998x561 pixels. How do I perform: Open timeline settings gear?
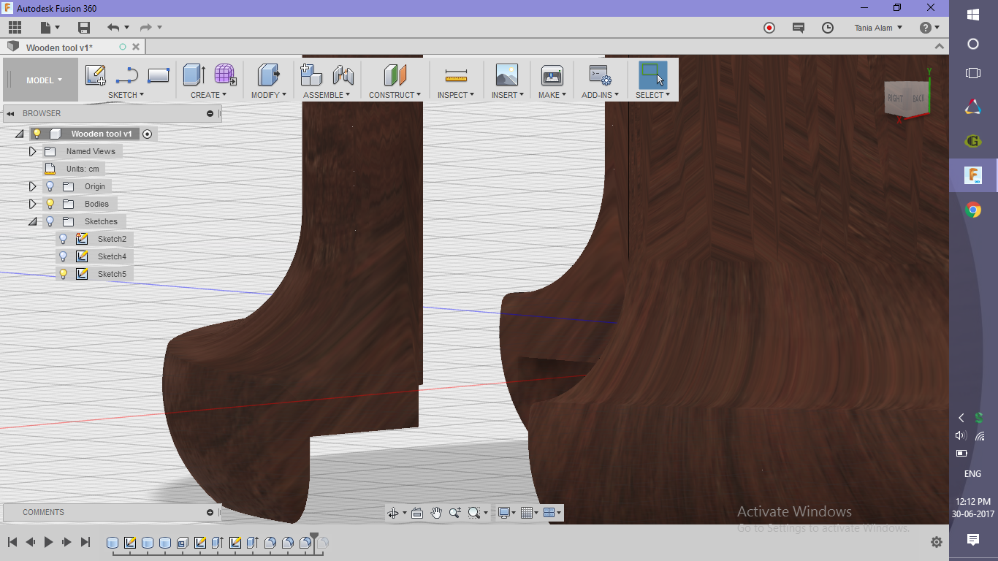pos(937,542)
